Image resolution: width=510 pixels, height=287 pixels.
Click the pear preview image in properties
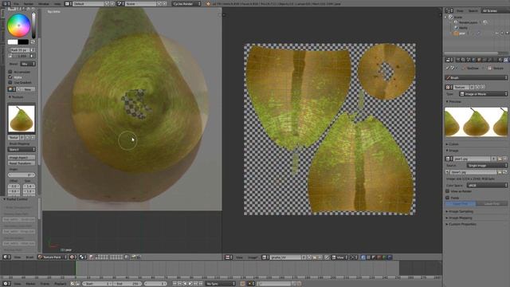tap(476, 122)
